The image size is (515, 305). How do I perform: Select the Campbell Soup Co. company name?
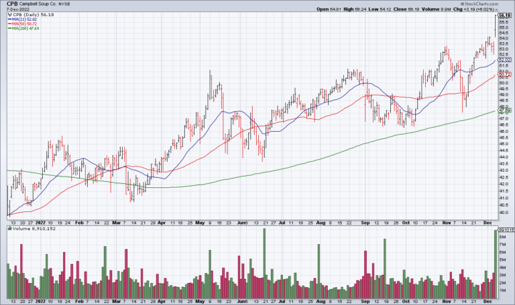[x=38, y=3]
